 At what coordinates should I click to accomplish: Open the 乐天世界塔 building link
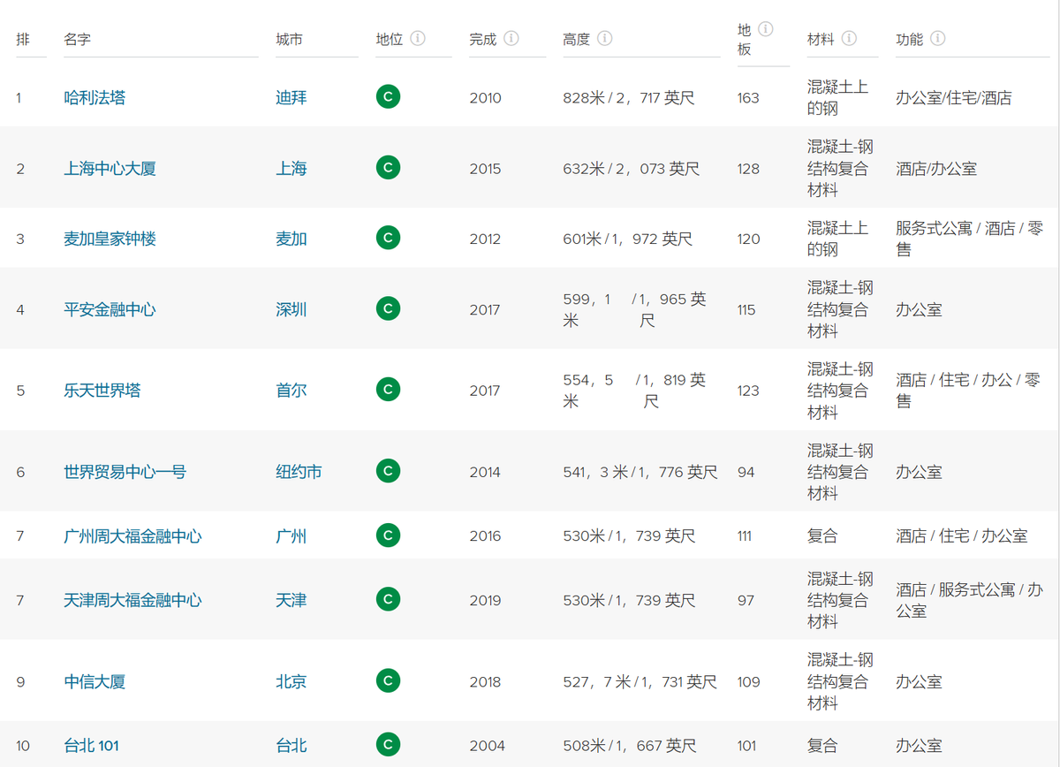click(102, 391)
